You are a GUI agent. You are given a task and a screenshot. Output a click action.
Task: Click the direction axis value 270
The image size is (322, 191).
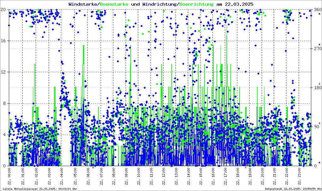318,49
